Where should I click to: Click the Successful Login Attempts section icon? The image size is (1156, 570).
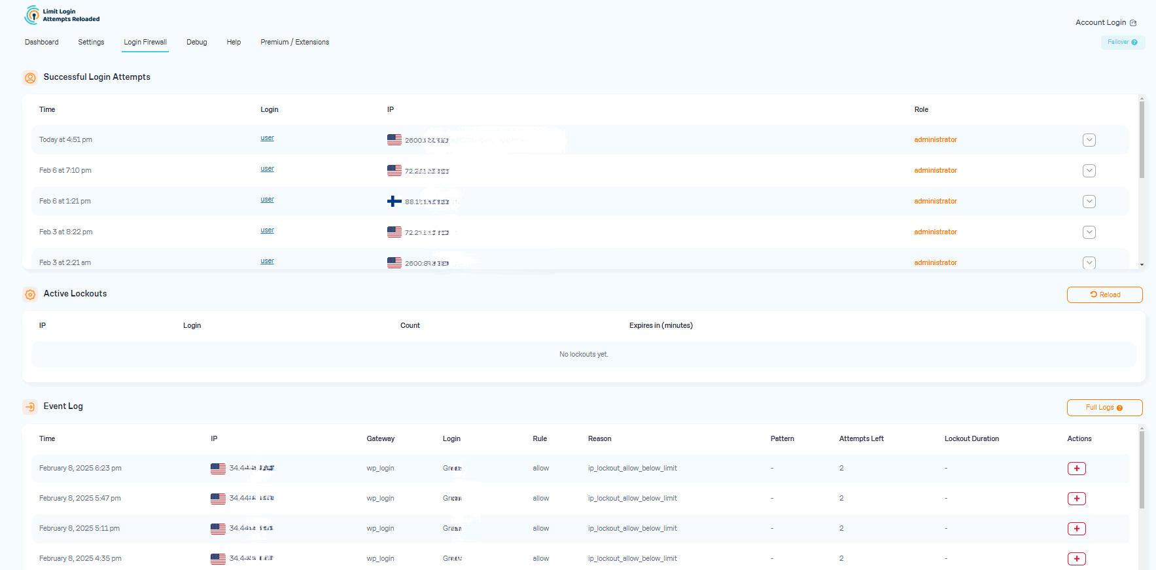pyautogui.click(x=30, y=78)
